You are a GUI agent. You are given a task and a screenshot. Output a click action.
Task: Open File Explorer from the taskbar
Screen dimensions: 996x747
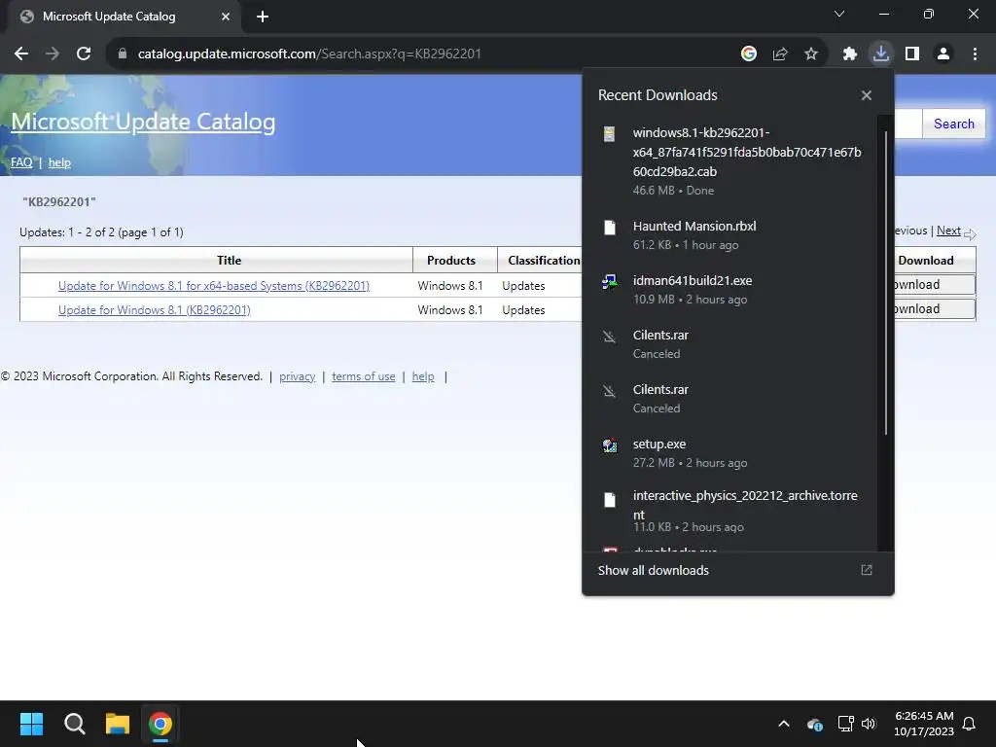(x=118, y=724)
